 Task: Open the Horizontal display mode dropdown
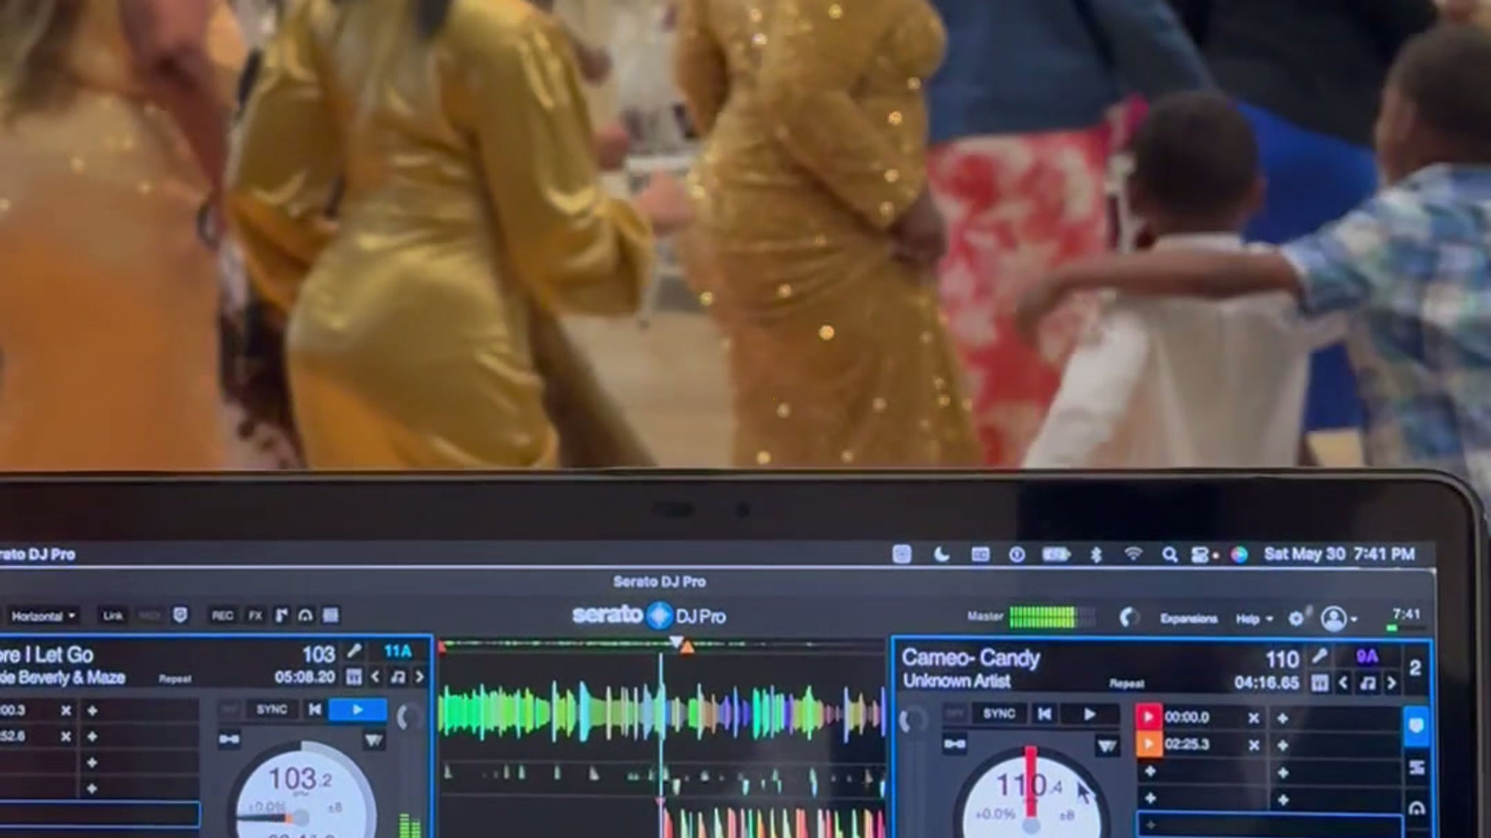pos(43,616)
